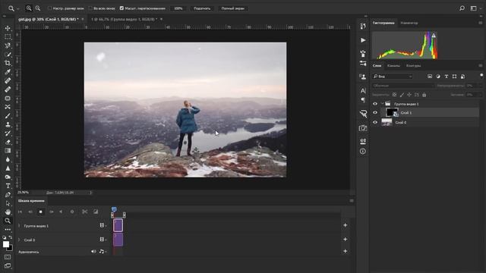This screenshot has height=273, width=486.
Task: Select the Path Selection arrow tool
Action: (8, 203)
